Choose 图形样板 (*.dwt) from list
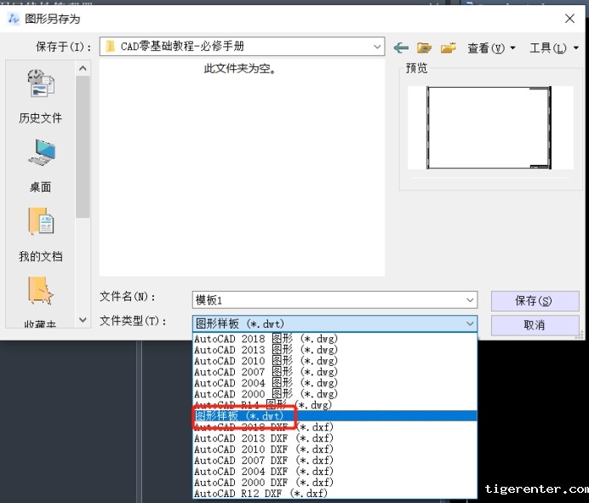The image size is (589, 503). [243, 416]
